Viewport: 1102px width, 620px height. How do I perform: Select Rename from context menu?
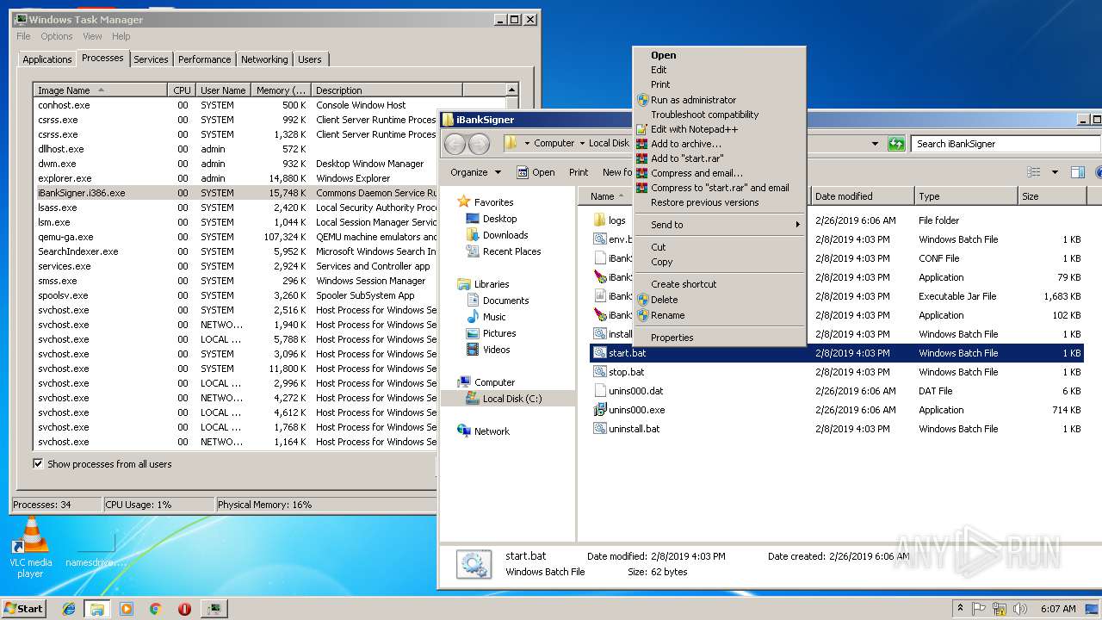pyautogui.click(x=719, y=315)
